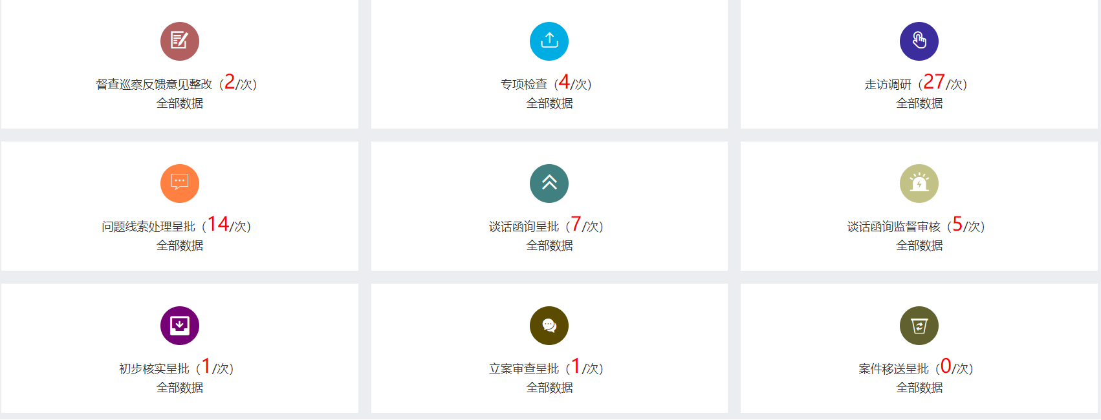Click the 专项检查 upload icon
Screen dimensions: 1101x420
(549, 41)
